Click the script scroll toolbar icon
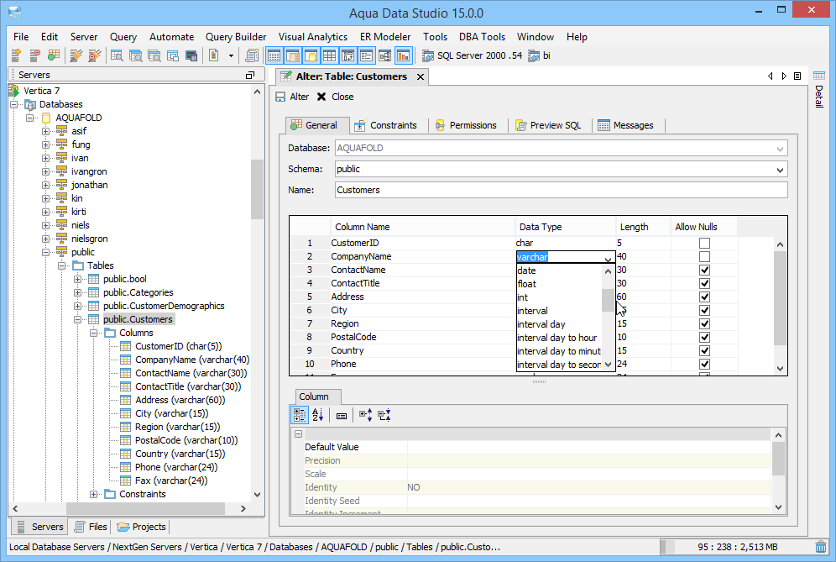 click(252, 55)
